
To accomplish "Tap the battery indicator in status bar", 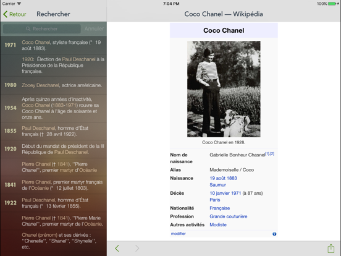I will pos(332,4).
